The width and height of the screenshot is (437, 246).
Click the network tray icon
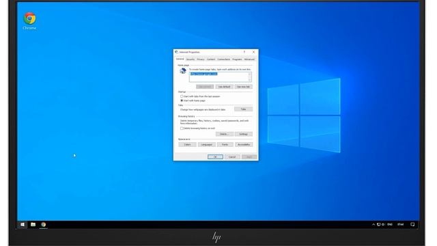(378, 224)
